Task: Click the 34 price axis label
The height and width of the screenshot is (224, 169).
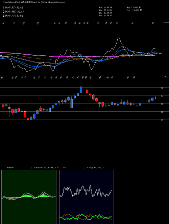Action: pyautogui.click(x=162, y=96)
